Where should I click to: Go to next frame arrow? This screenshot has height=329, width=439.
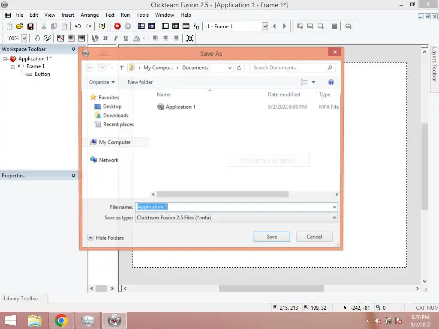(x=285, y=26)
